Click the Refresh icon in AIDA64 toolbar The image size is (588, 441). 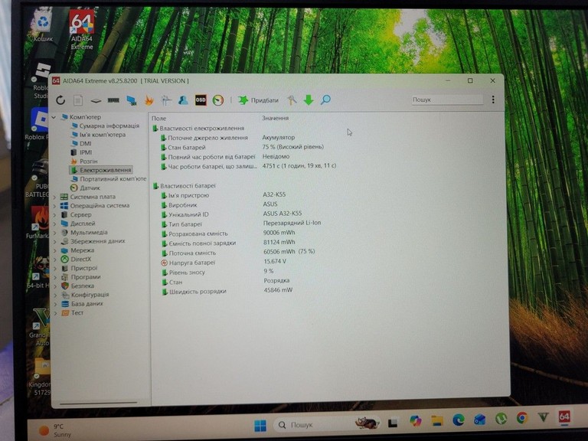click(x=60, y=100)
